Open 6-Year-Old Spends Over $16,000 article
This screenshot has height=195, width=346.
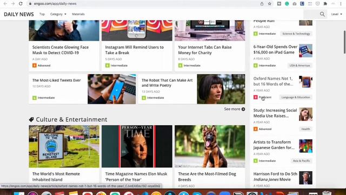coord(275,49)
